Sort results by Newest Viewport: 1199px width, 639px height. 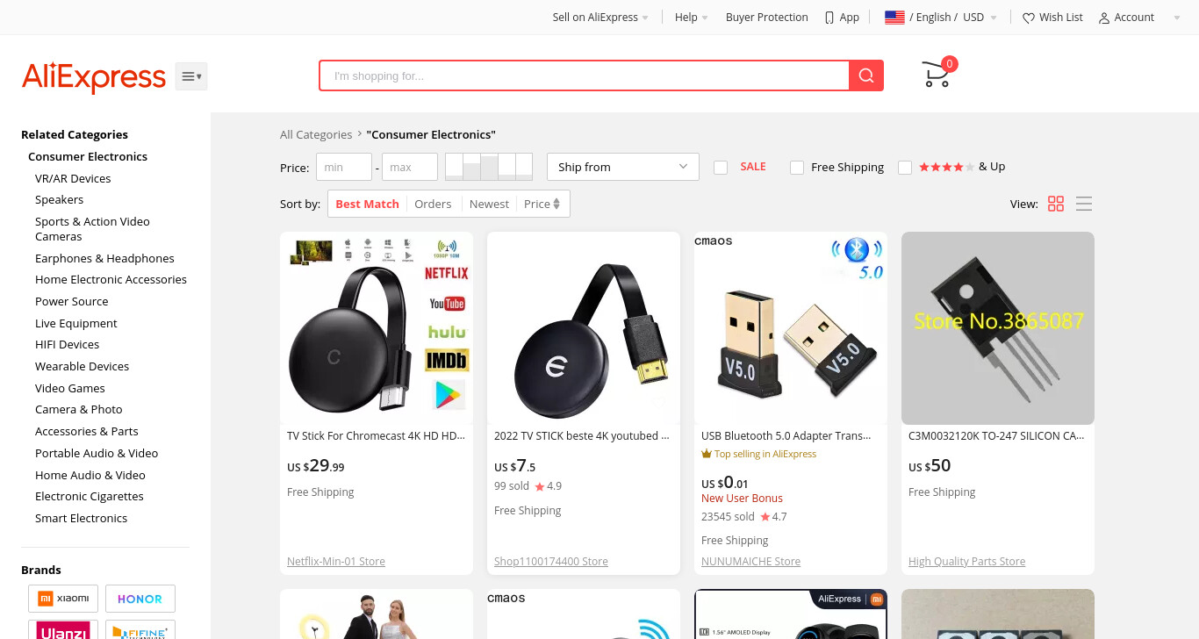489,204
